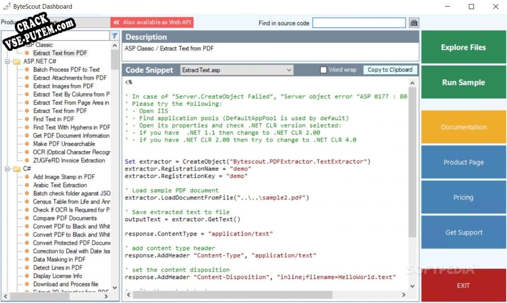This screenshot has height=303, width=507.
Task: Collapse the ASP.NET C# tree node
Action: [7, 61]
